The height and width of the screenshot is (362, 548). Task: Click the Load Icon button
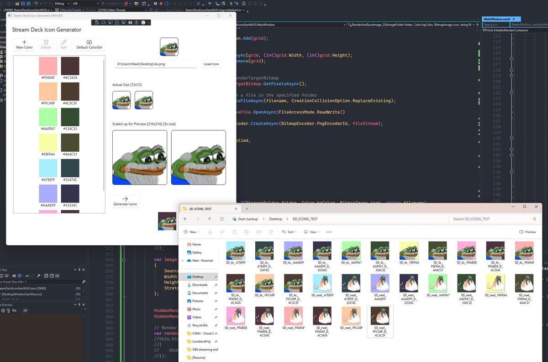[211, 64]
